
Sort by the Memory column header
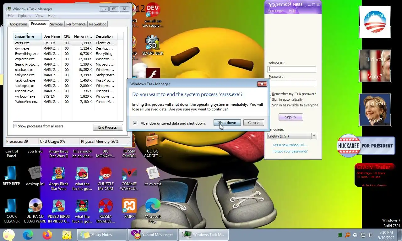[x=83, y=36]
